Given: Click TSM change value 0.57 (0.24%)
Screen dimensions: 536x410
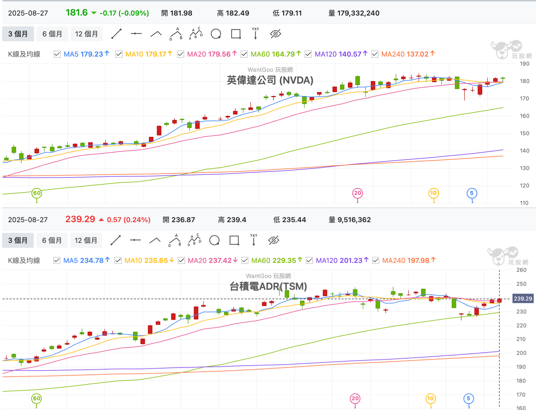Looking at the screenshot, I should [x=129, y=220].
